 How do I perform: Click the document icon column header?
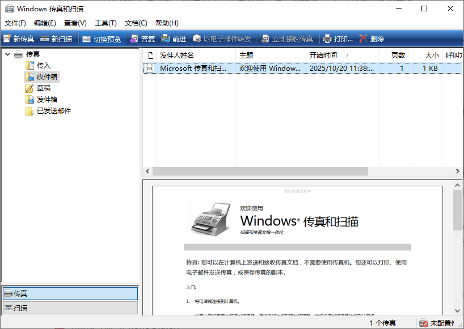(150, 55)
